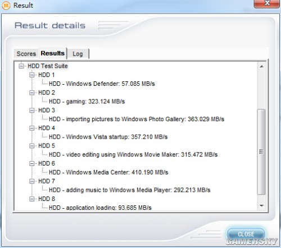Image resolution: width=281 pixels, height=248 pixels.
Task: Select the Windows Media Center result
Action: click(108, 172)
